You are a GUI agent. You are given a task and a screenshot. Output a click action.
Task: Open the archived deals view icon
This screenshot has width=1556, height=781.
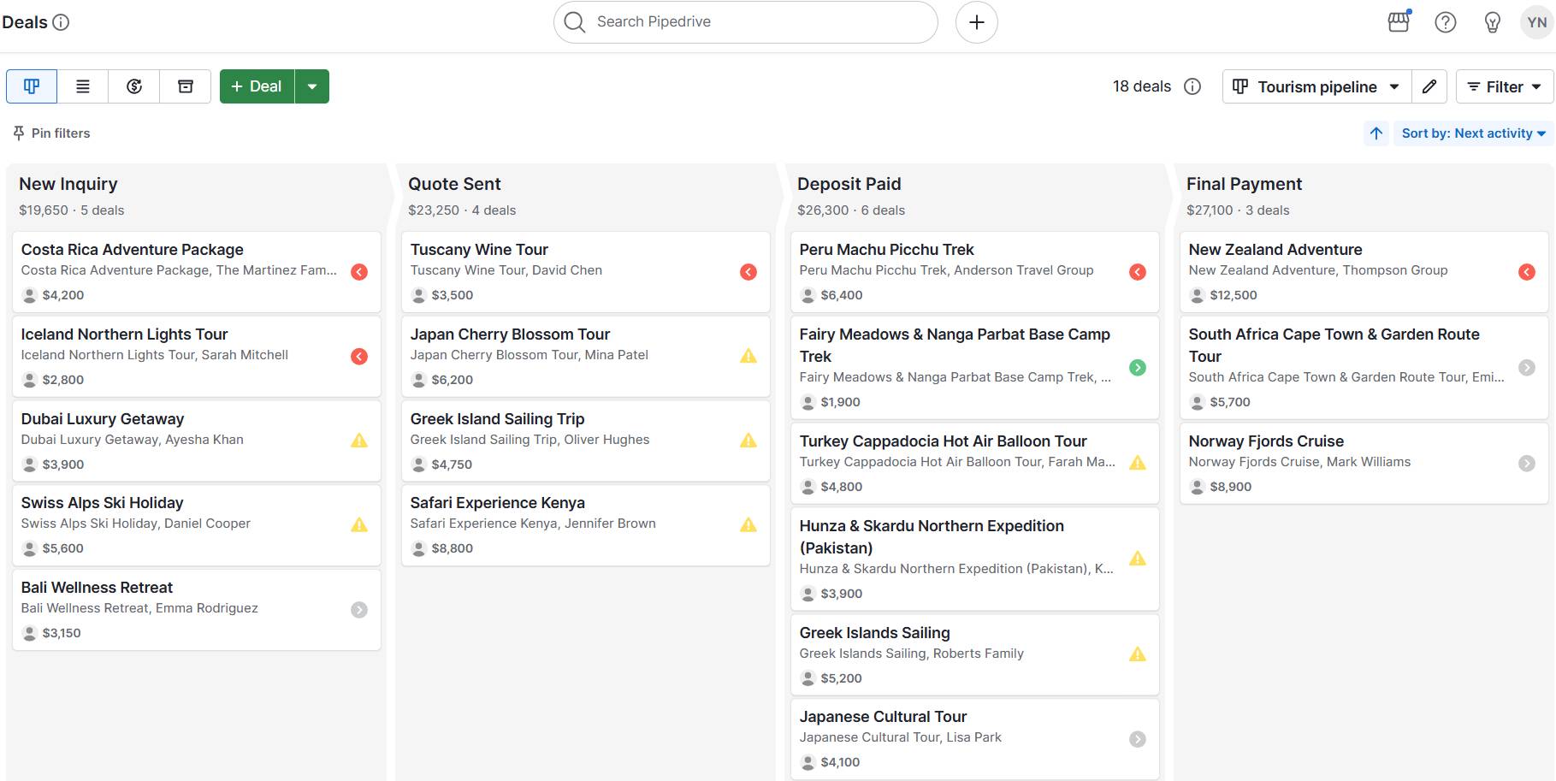(x=185, y=86)
